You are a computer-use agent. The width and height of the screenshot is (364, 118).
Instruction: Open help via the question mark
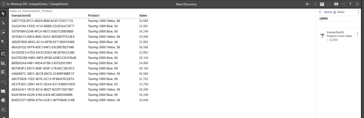click(350, 4)
